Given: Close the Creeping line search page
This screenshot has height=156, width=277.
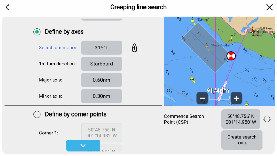Looking at the screenshot, I should (269, 7).
